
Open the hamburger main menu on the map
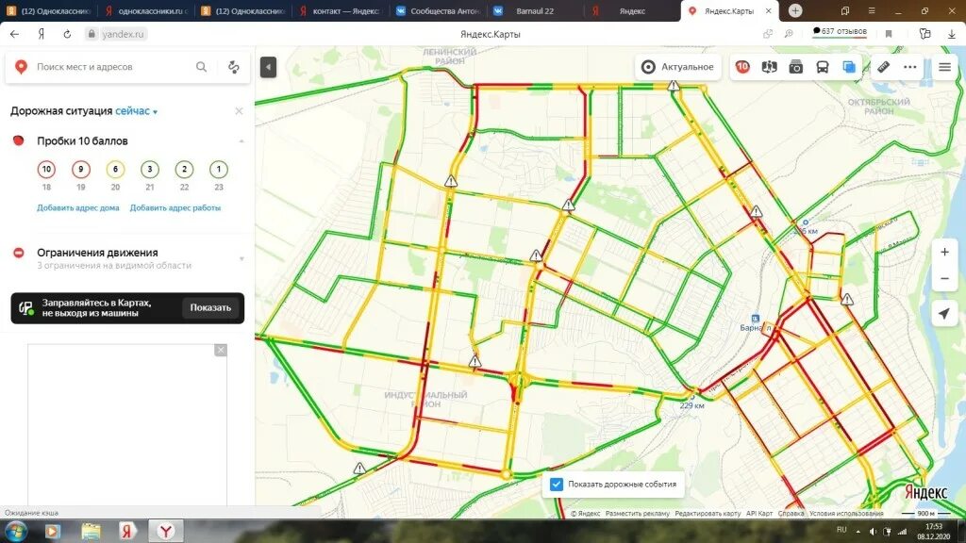(x=944, y=67)
